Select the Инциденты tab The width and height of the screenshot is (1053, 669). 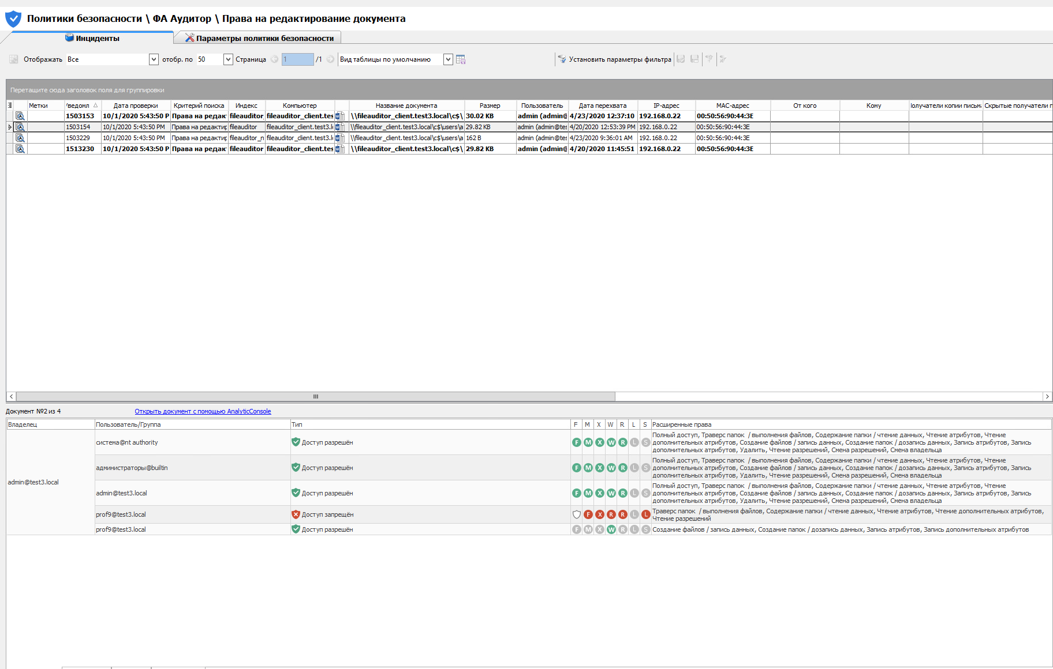click(92, 38)
